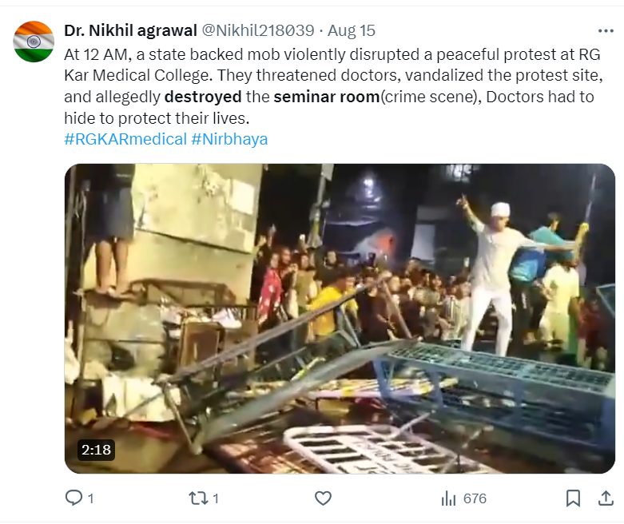This screenshot has height=524, width=624.
Task: Click the repost arrows icon
Action: click(198, 498)
